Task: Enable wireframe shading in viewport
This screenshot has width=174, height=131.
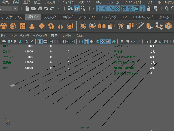Action: (81, 41)
